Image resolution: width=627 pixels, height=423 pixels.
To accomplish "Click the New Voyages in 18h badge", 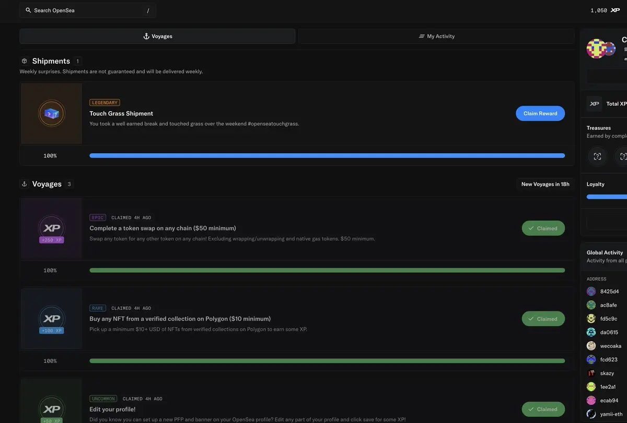I will pyautogui.click(x=545, y=184).
